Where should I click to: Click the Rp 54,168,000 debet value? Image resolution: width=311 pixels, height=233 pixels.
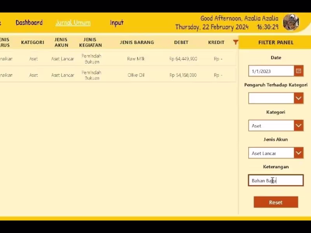[183, 75]
